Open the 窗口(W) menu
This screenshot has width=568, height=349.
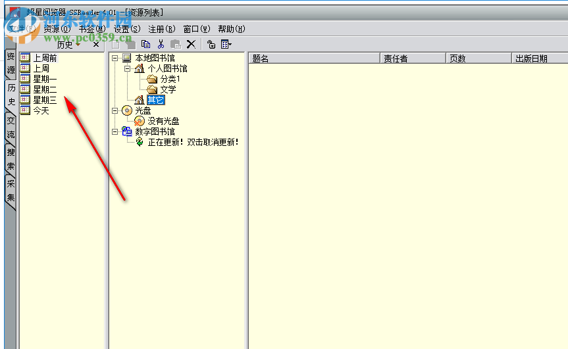coord(197,29)
